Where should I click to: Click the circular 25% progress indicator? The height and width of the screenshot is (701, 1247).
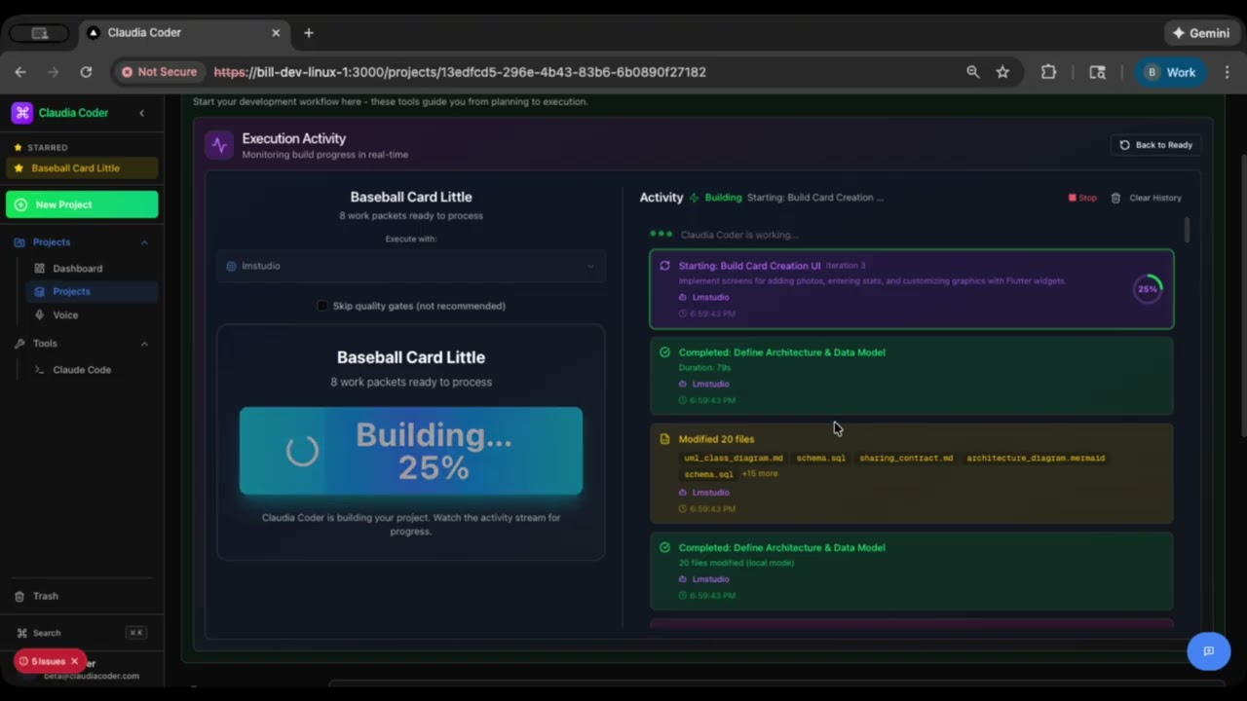pos(1148,289)
